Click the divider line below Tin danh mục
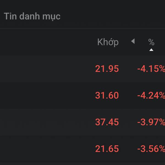The height and width of the screenshot is (165, 165). [x=82, y=28]
